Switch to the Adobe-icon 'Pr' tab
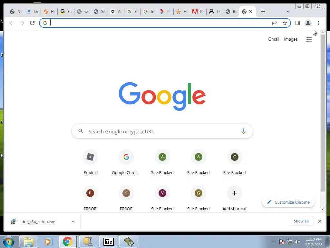Screen dimensions: 330x248 198,12
